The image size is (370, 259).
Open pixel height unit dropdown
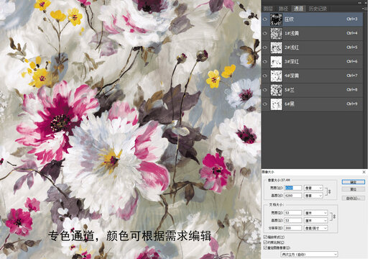[x=313, y=196]
